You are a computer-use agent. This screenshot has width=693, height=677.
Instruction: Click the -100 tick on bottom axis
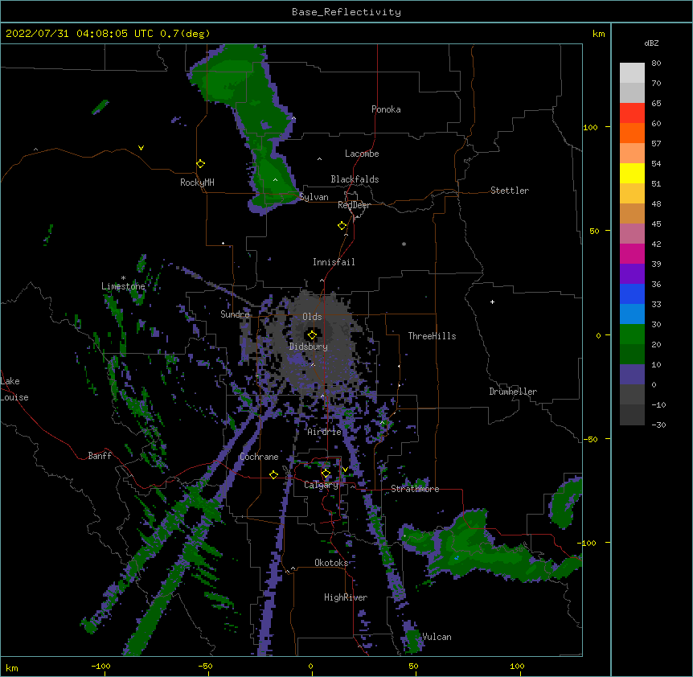(100, 666)
